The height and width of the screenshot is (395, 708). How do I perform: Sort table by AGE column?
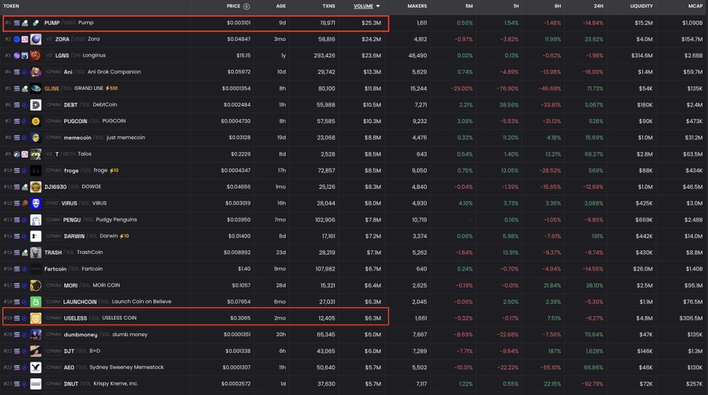(281, 6)
